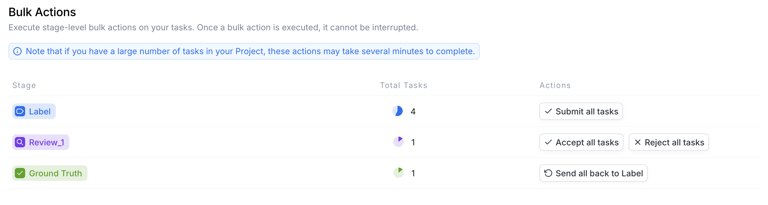Screen dimensions: 768x205
Task: Click the Review_1 progress pie icon
Action: 399,142
